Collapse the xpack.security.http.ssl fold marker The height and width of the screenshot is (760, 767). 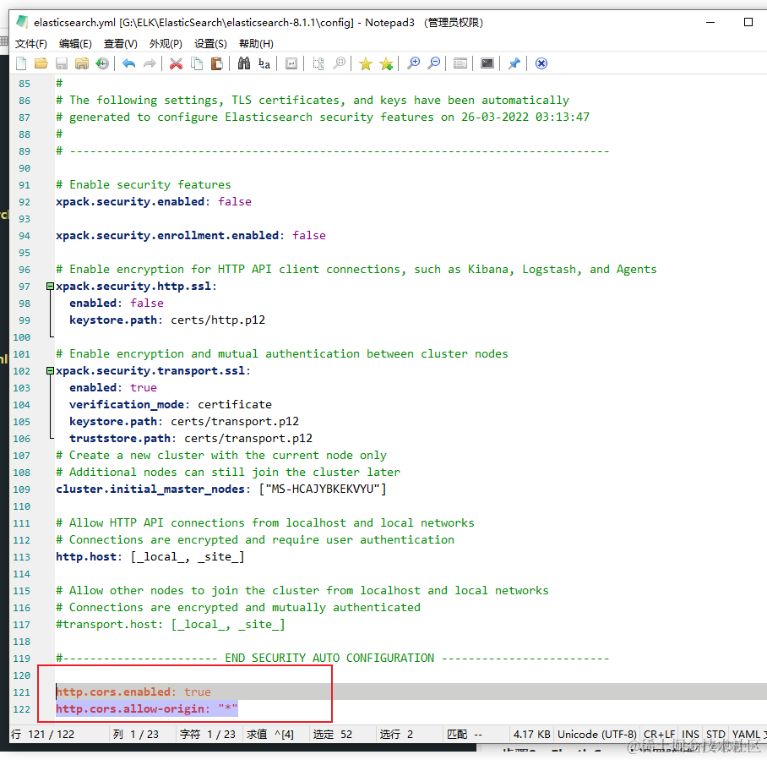[x=50, y=286]
